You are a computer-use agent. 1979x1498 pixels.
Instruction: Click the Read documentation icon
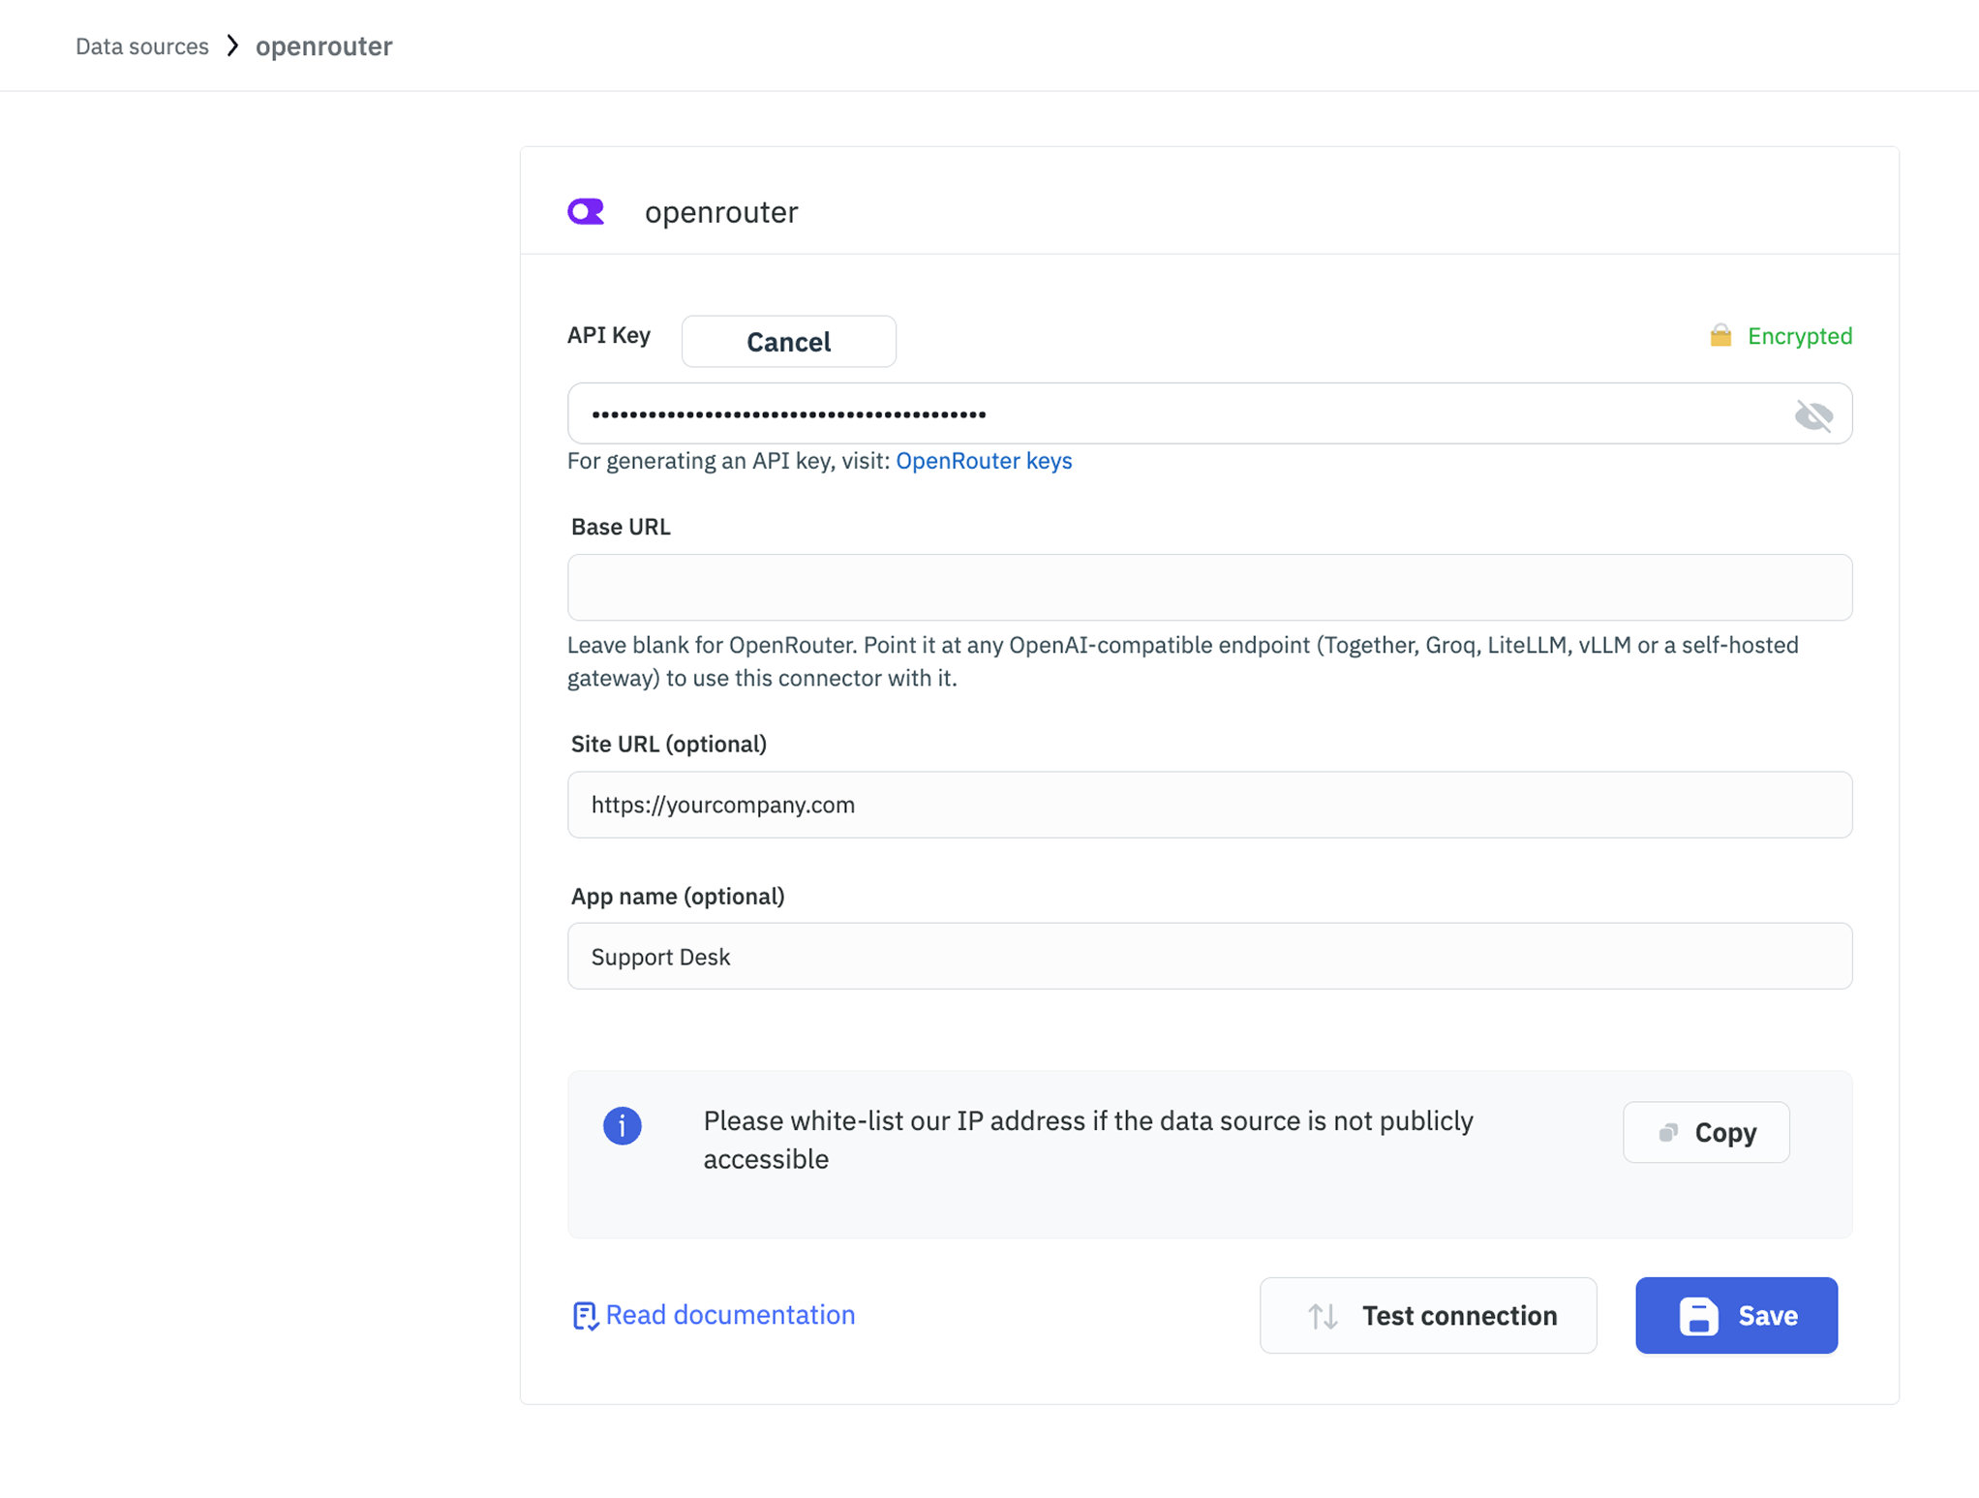[x=585, y=1315]
